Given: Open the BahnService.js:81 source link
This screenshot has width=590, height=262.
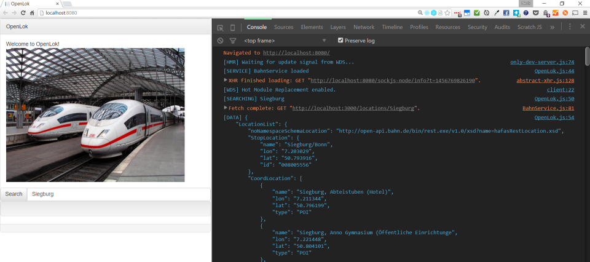Looking at the screenshot, I should [x=548, y=108].
